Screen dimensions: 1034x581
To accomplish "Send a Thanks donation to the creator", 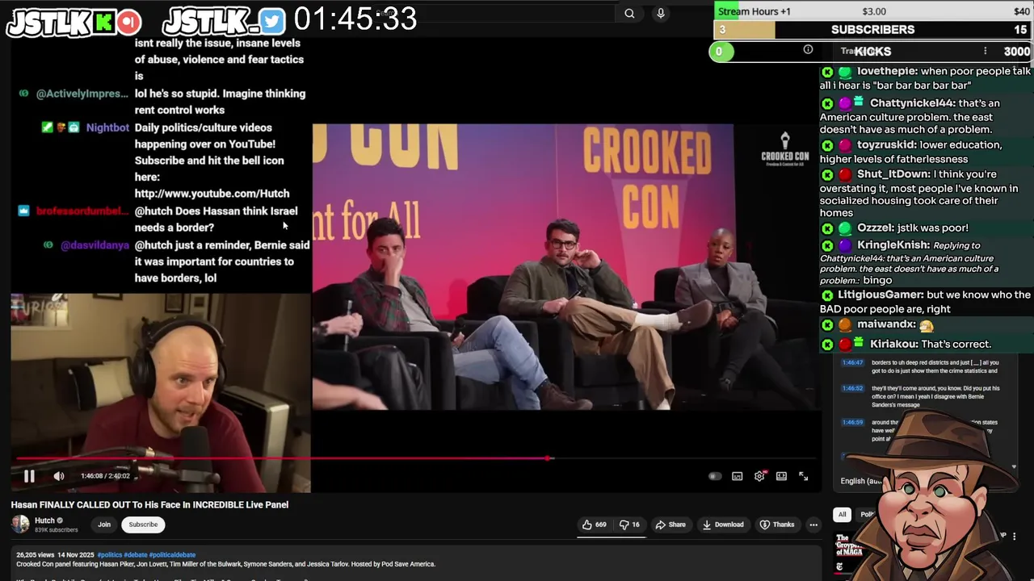I will [x=777, y=525].
